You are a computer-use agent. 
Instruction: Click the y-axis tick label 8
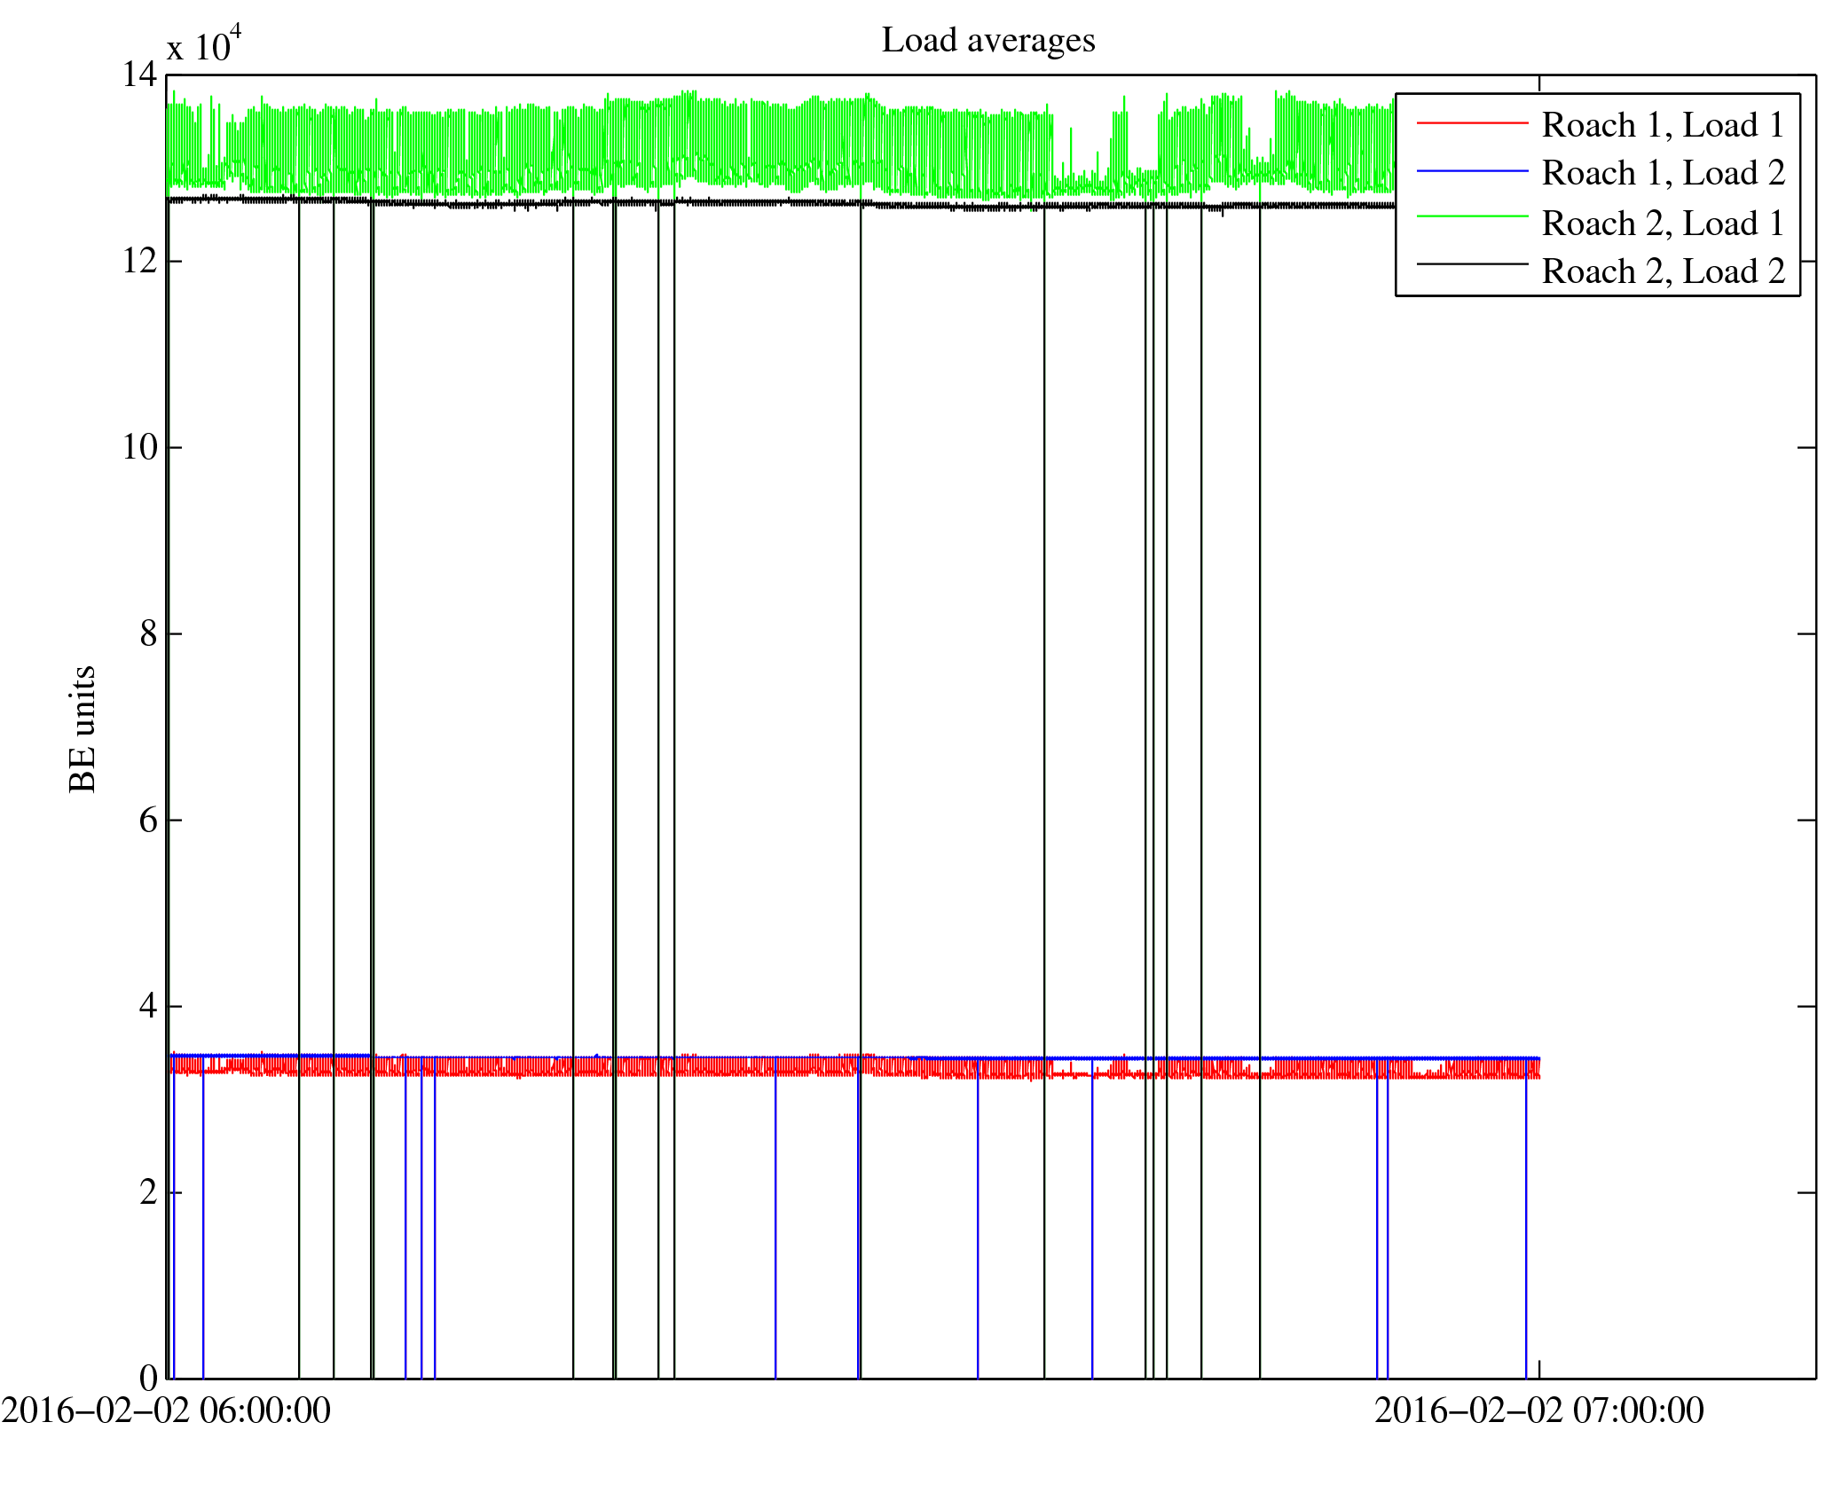tap(148, 633)
